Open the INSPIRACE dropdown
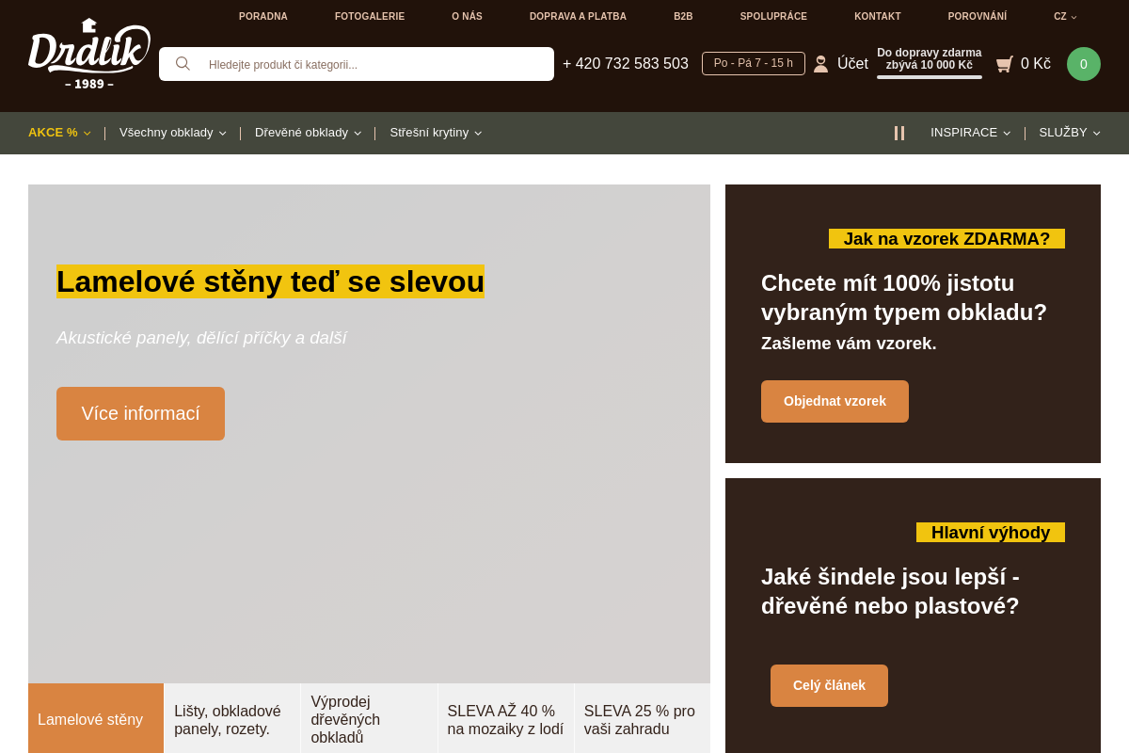 [970, 133]
